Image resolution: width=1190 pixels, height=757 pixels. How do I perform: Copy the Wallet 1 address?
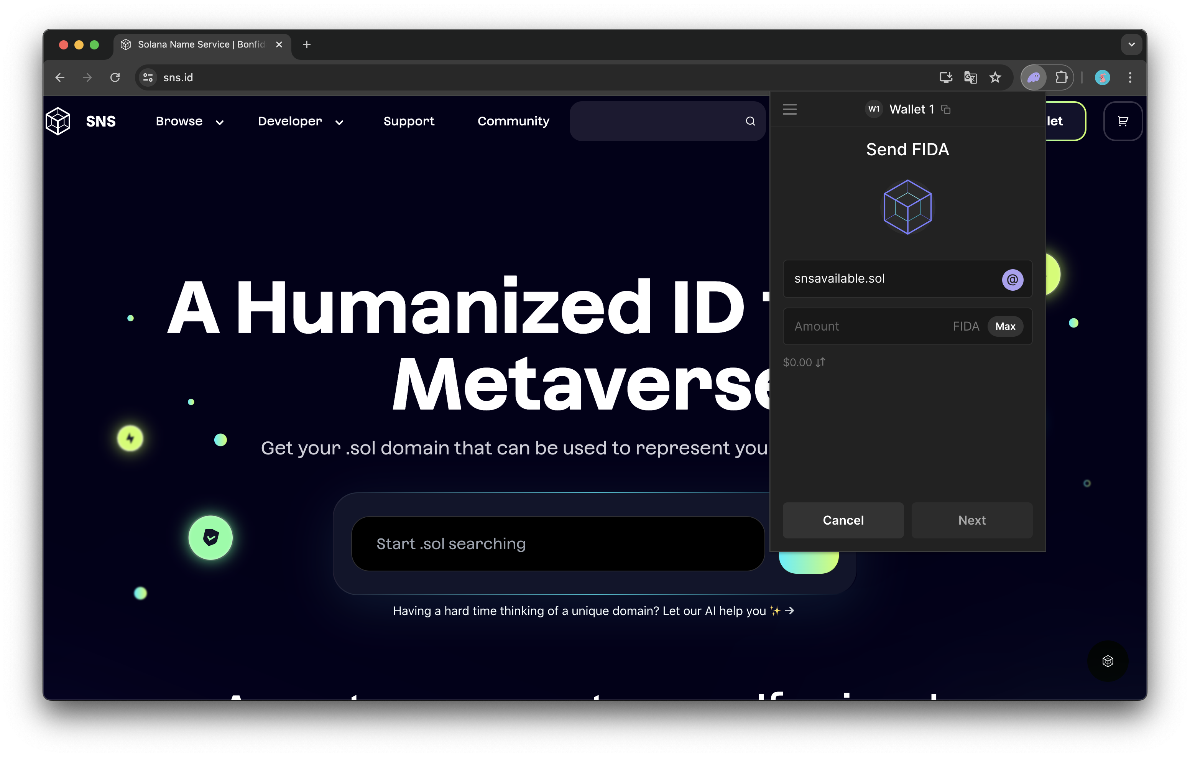click(x=945, y=109)
